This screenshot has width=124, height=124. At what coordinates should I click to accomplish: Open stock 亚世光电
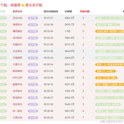(18, 18)
